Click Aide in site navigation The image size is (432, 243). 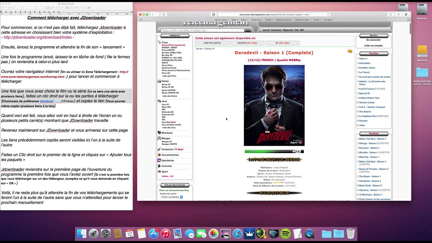[296, 30]
